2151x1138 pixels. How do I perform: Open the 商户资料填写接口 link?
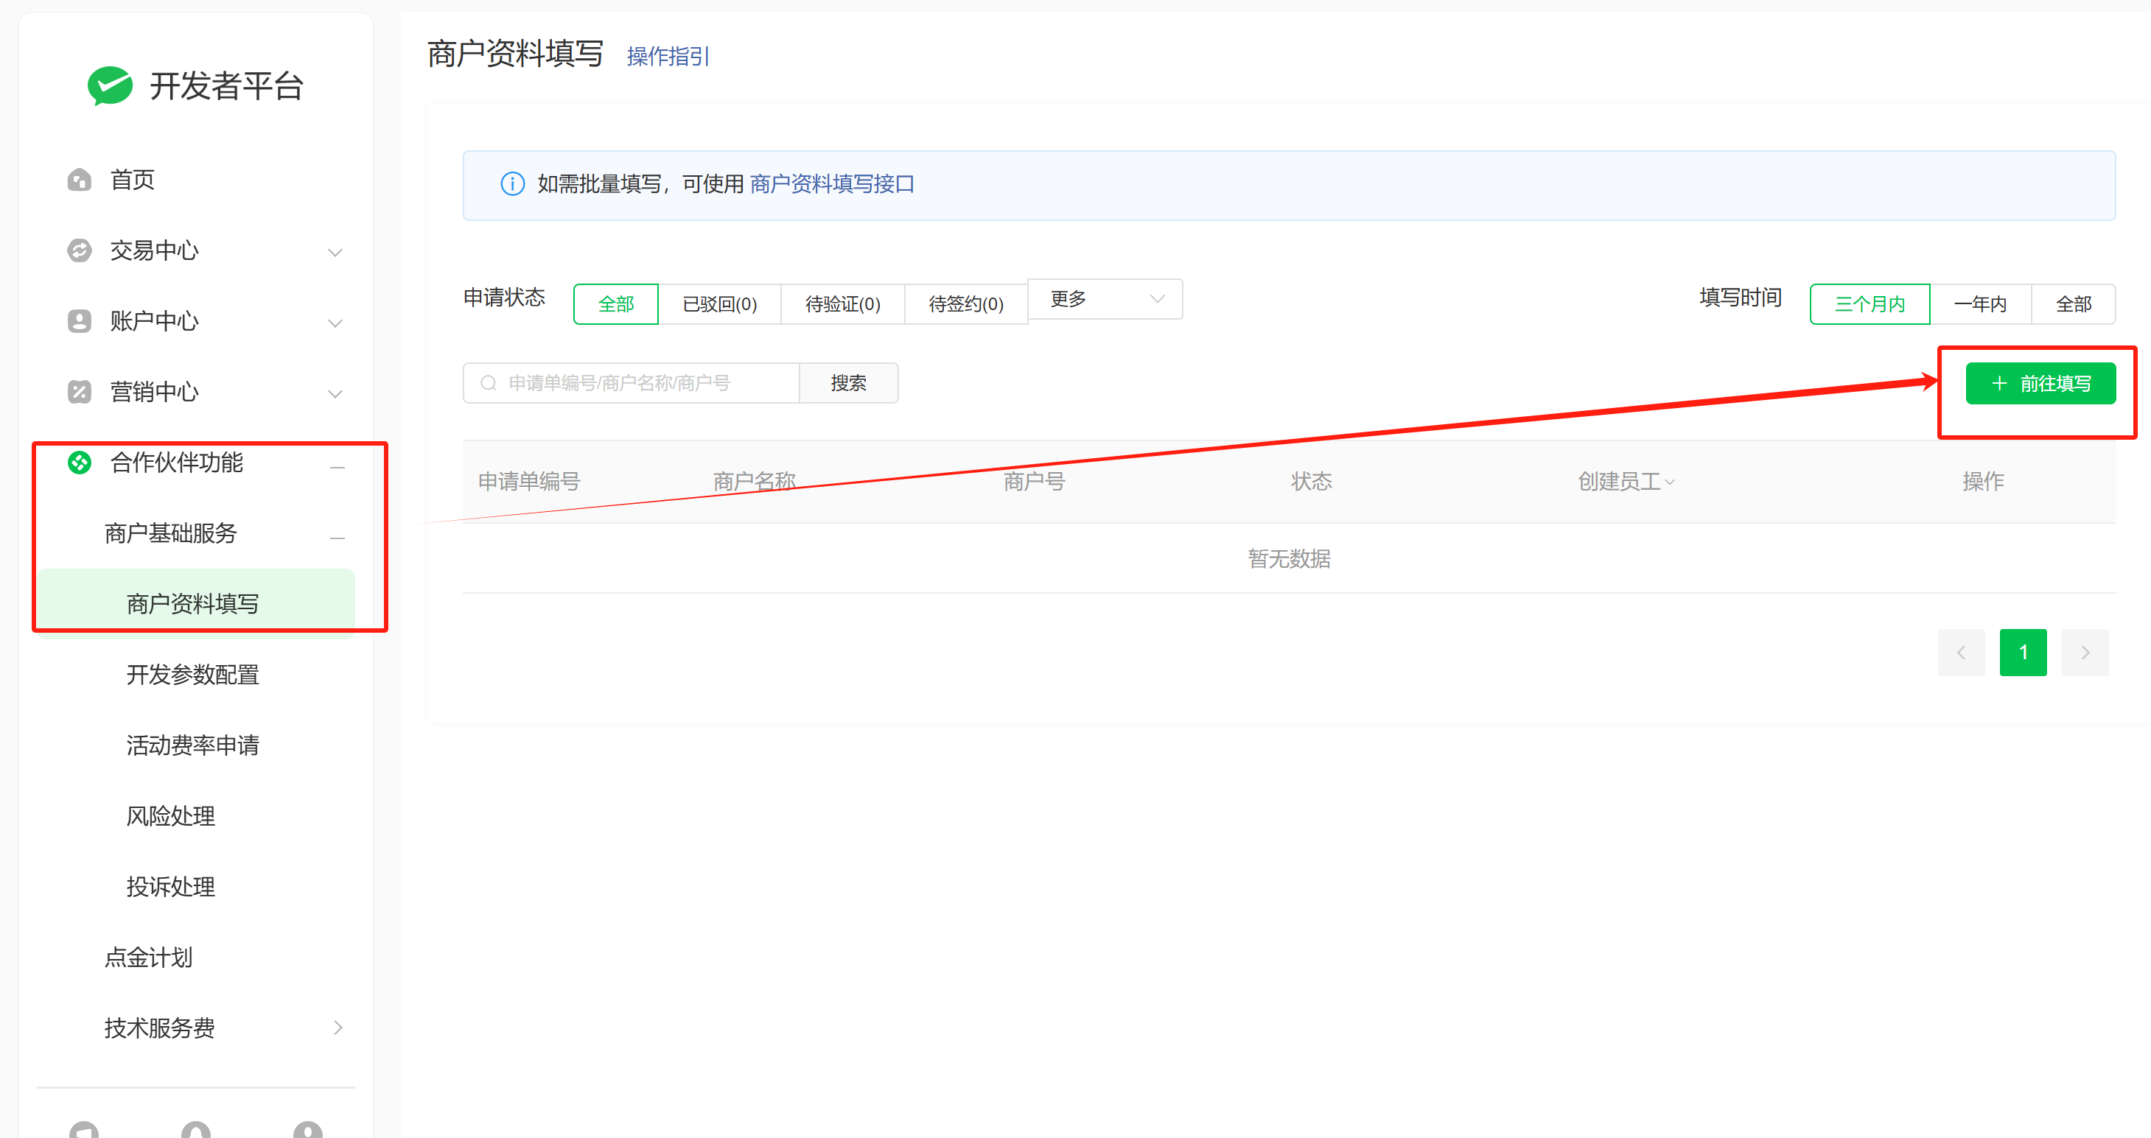[x=832, y=183]
